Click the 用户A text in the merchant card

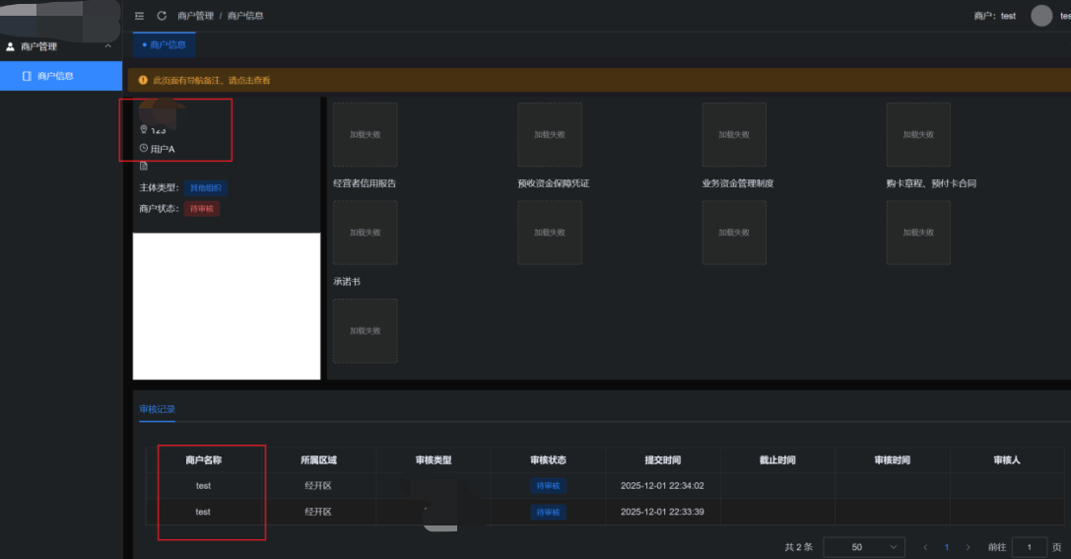(x=163, y=148)
